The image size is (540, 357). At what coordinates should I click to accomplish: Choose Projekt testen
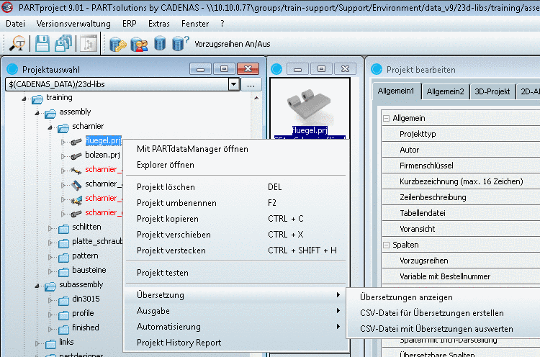(x=236, y=273)
